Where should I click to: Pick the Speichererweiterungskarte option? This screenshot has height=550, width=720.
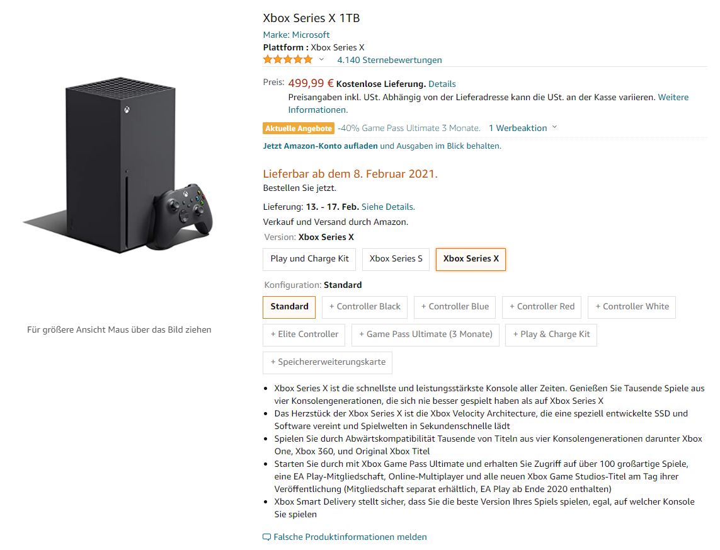pyautogui.click(x=328, y=362)
